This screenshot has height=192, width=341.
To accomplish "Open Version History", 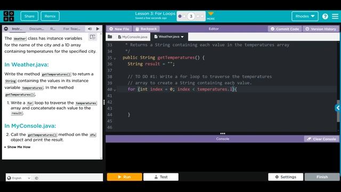I will (x=321, y=29).
